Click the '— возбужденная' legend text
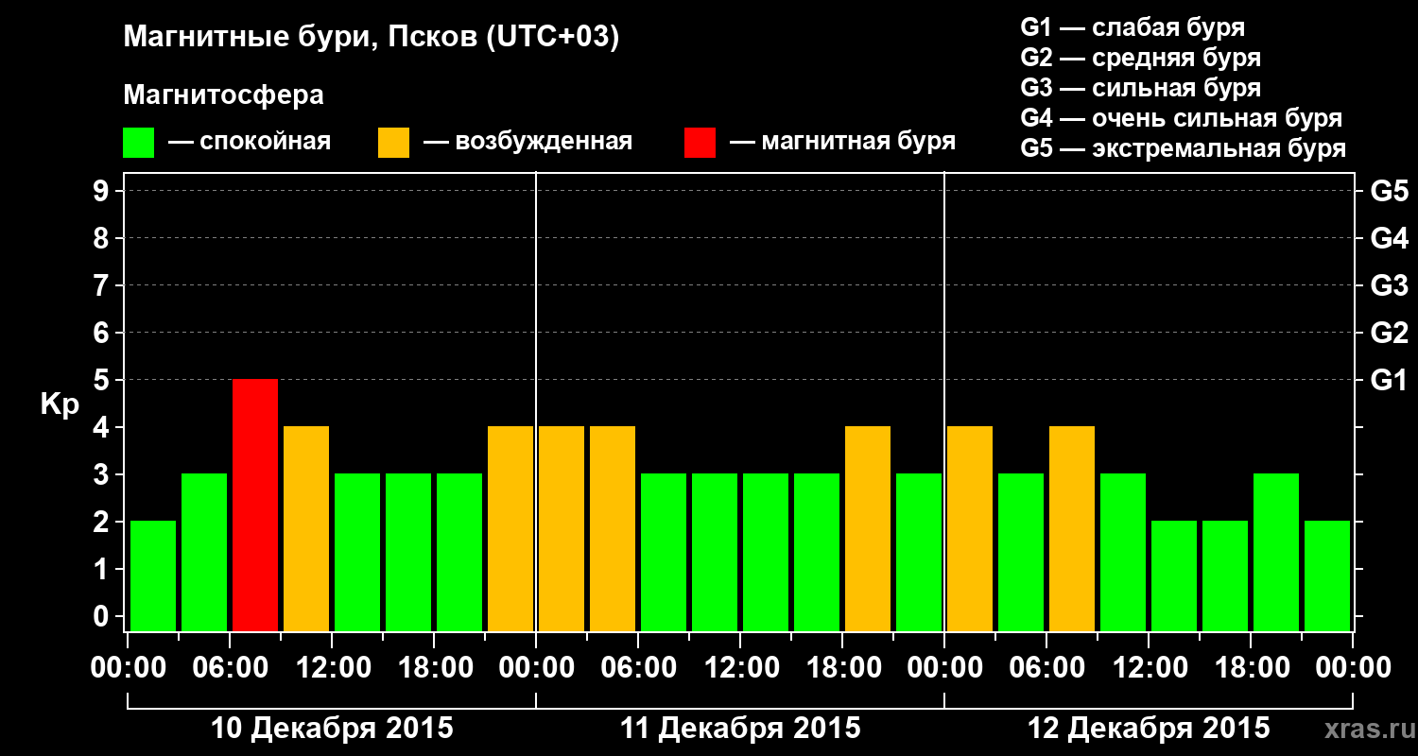Viewport: 1418px width, 756px height. click(527, 142)
